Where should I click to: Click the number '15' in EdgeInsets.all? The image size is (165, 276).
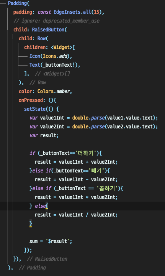(x=96, y=12)
